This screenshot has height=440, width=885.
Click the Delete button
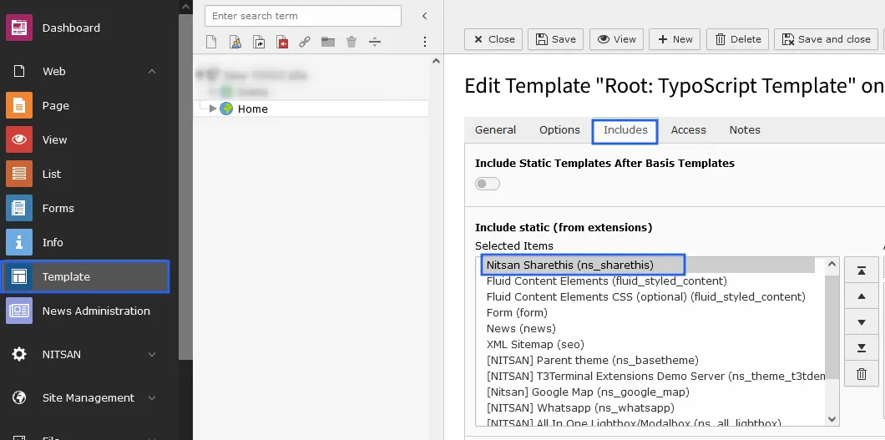pos(738,39)
